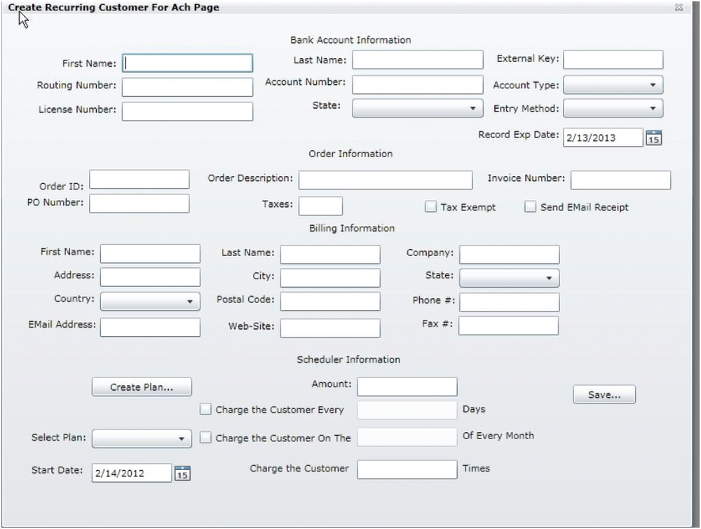This screenshot has height=529, width=701.
Task: Click the Order Description field
Action: [386, 179]
